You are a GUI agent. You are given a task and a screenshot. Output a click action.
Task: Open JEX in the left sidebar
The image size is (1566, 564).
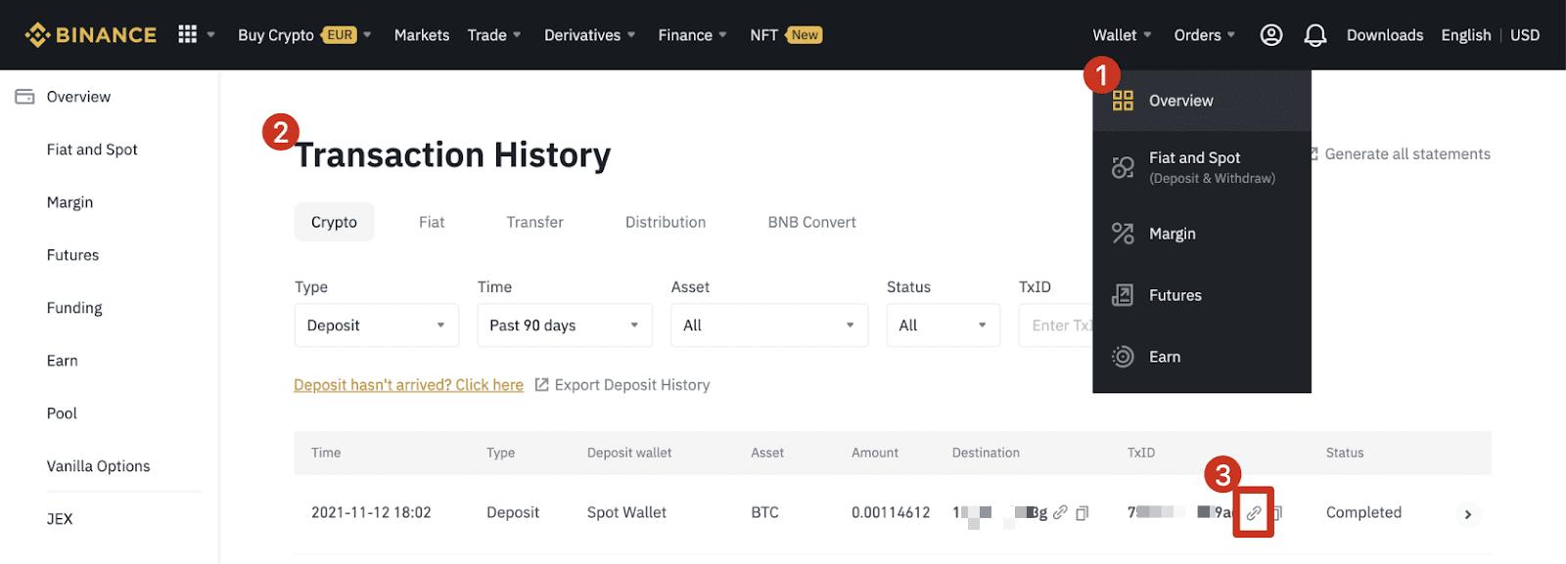pyautogui.click(x=60, y=519)
